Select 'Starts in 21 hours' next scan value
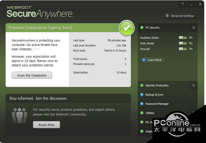This screenshot has width=206, height=143. pos(115,50)
